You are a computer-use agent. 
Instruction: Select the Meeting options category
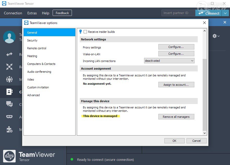49,56
